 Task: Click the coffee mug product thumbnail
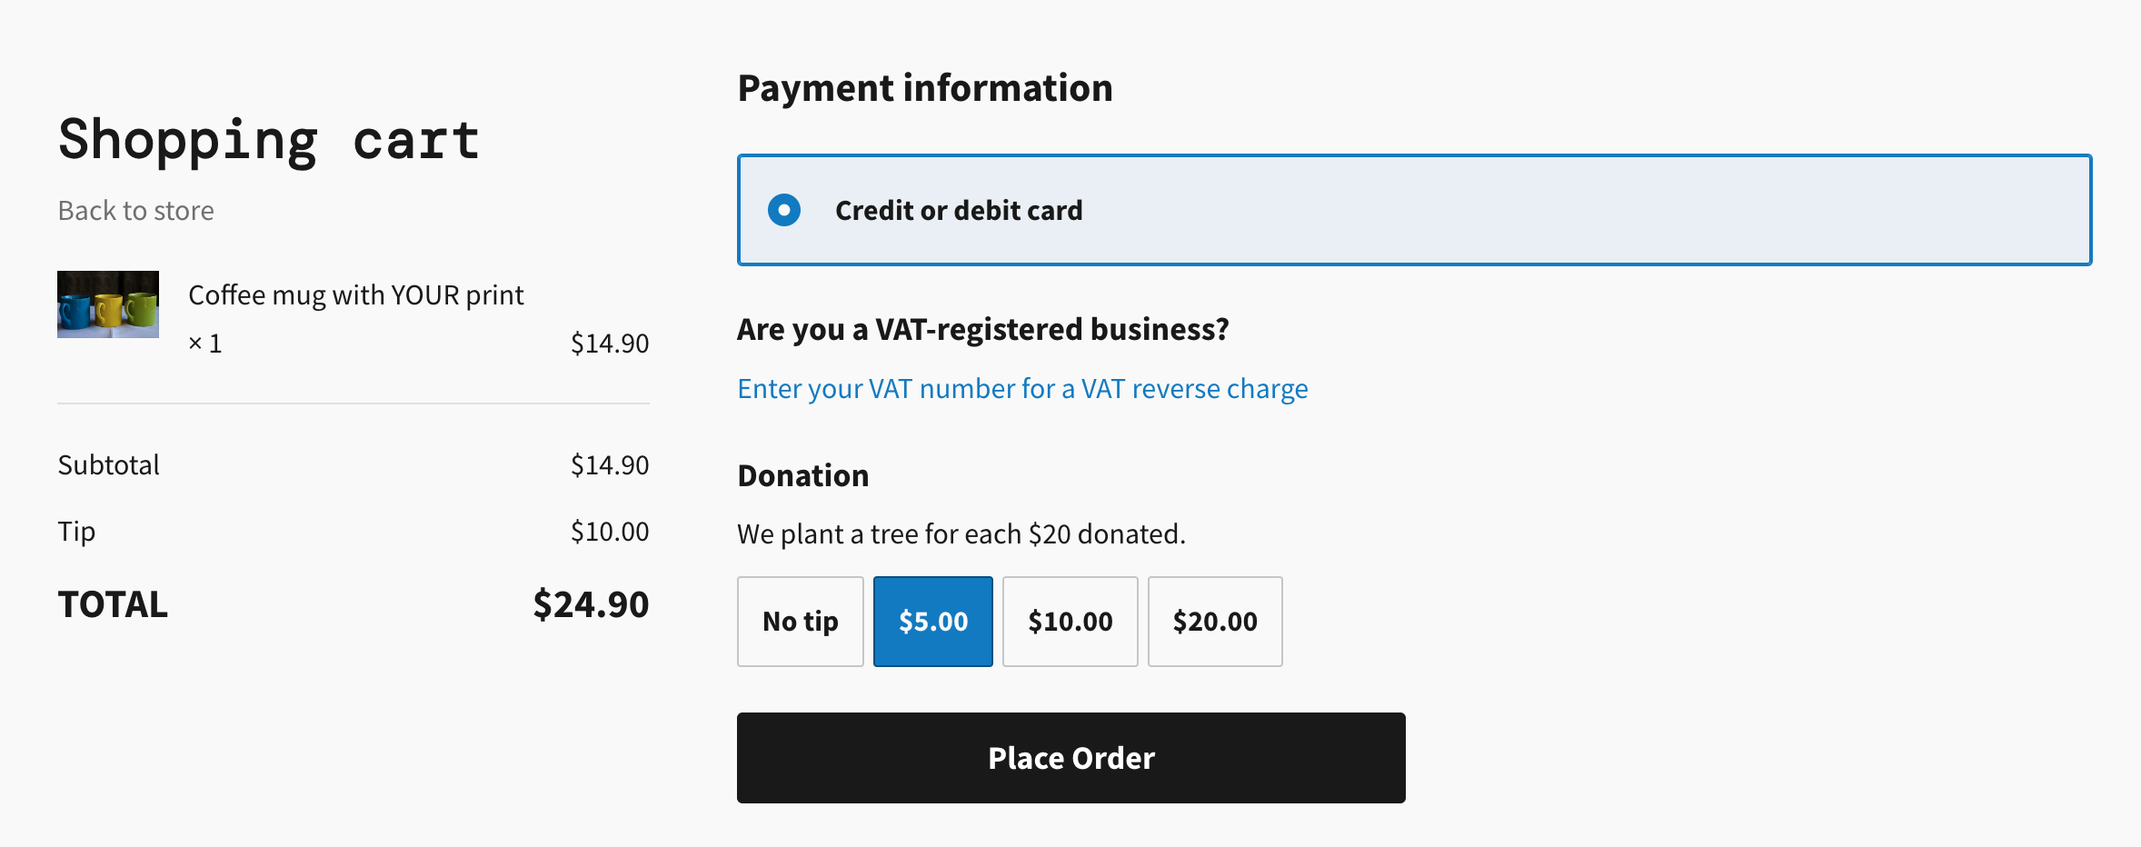pos(108,304)
